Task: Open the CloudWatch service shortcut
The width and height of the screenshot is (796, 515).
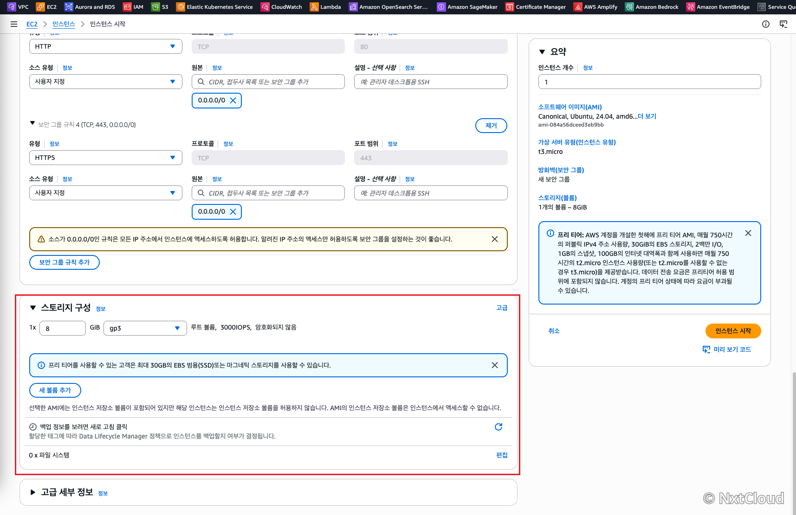Action: coord(281,7)
